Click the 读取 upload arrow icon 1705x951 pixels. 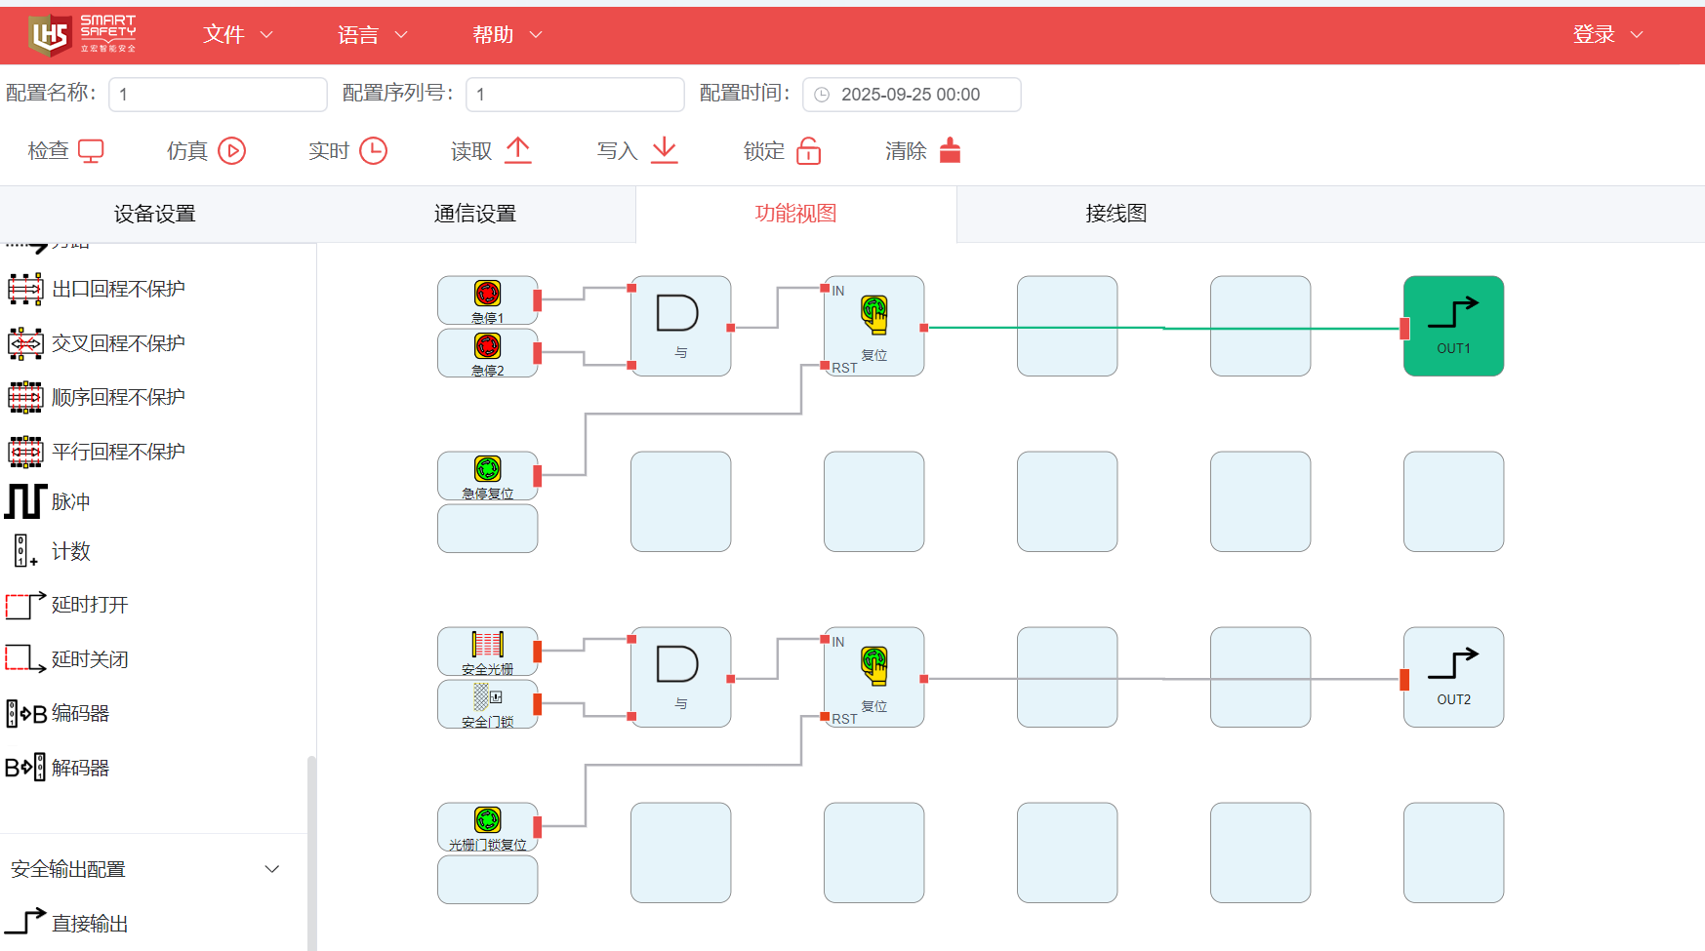coord(518,151)
